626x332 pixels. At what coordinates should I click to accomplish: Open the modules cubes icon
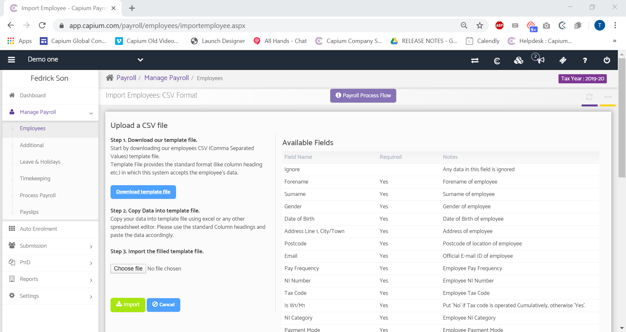coord(518,60)
